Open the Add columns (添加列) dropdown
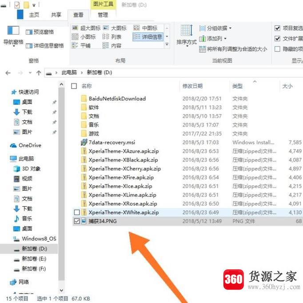The image size is (303, 303). (x=213, y=39)
